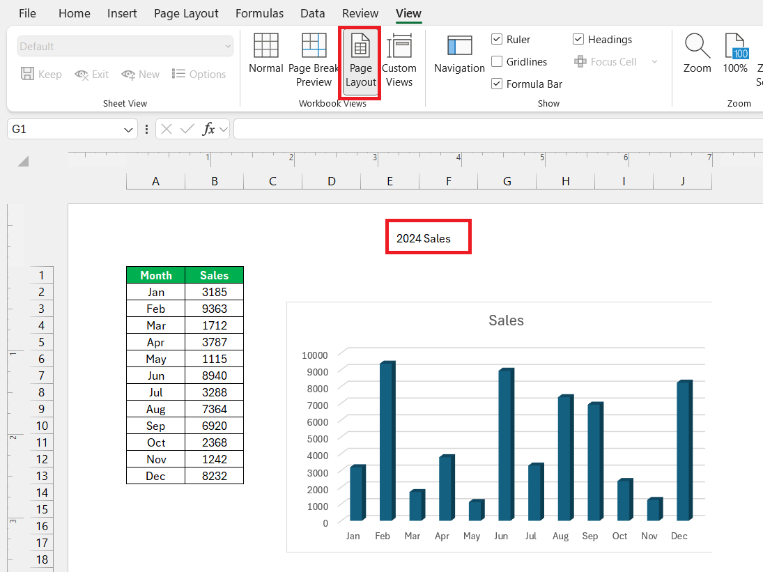Open the File menu
The image size is (763, 572).
pyautogui.click(x=27, y=13)
